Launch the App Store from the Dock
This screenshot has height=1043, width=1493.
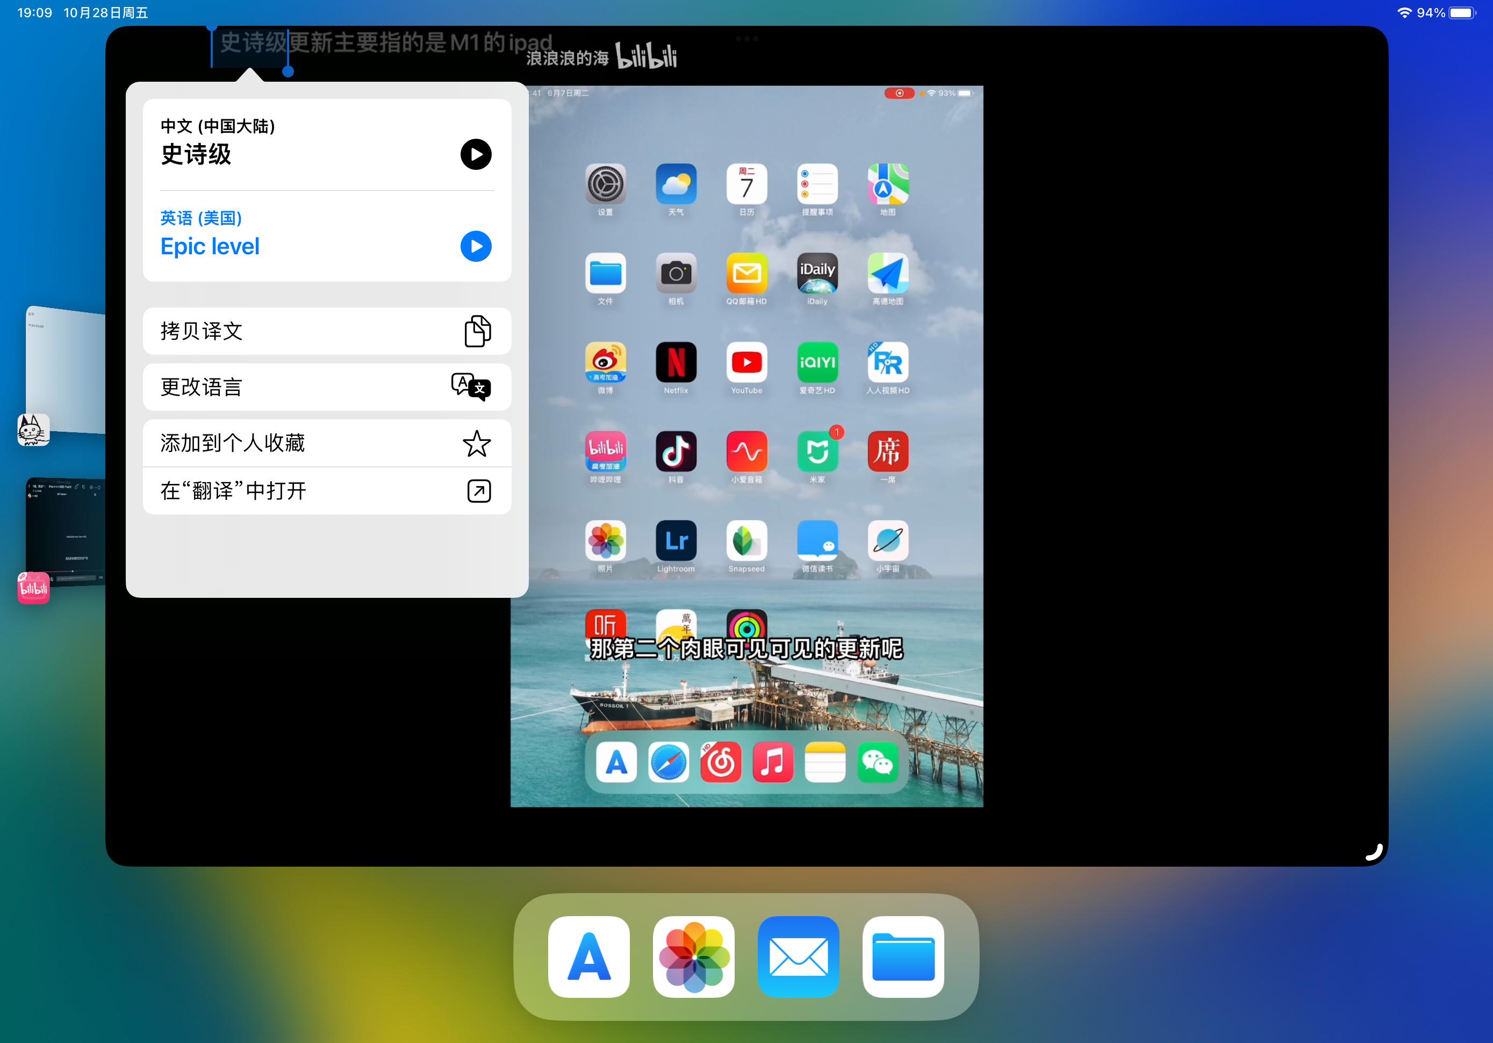pyautogui.click(x=589, y=956)
